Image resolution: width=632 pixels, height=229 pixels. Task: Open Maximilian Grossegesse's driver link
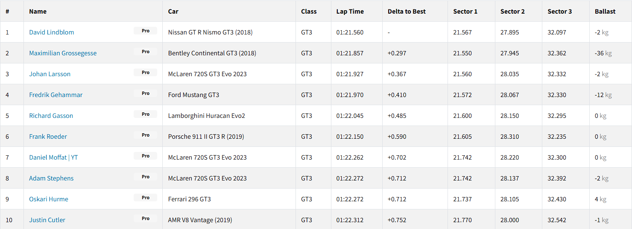point(63,53)
